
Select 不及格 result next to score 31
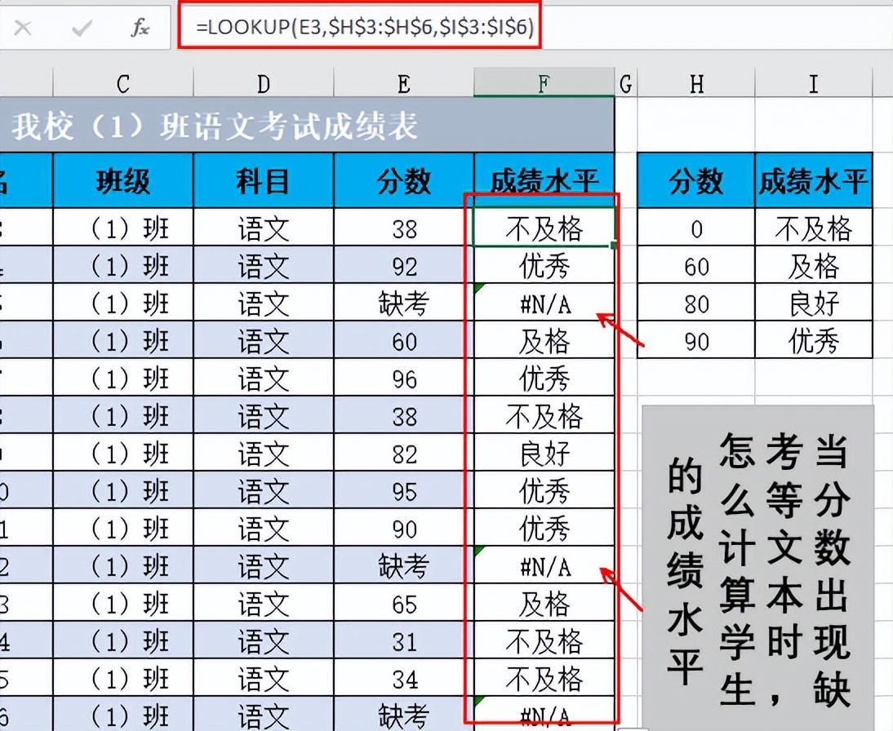pyautogui.click(x=544, y=641)
